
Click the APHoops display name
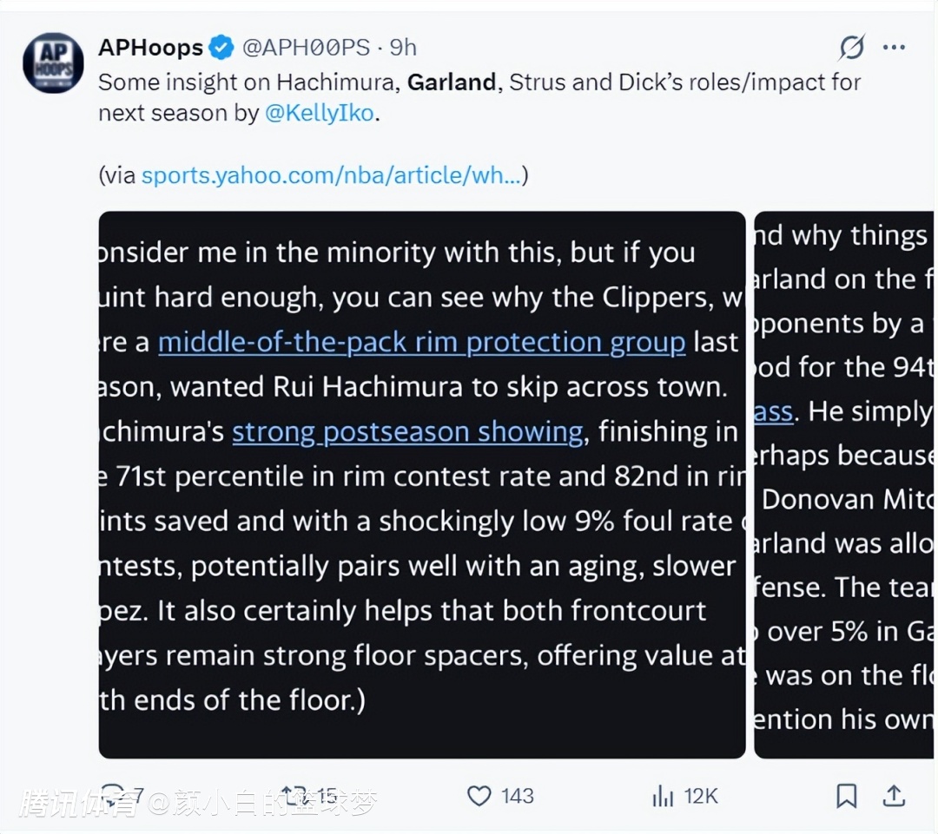(151, 47)
